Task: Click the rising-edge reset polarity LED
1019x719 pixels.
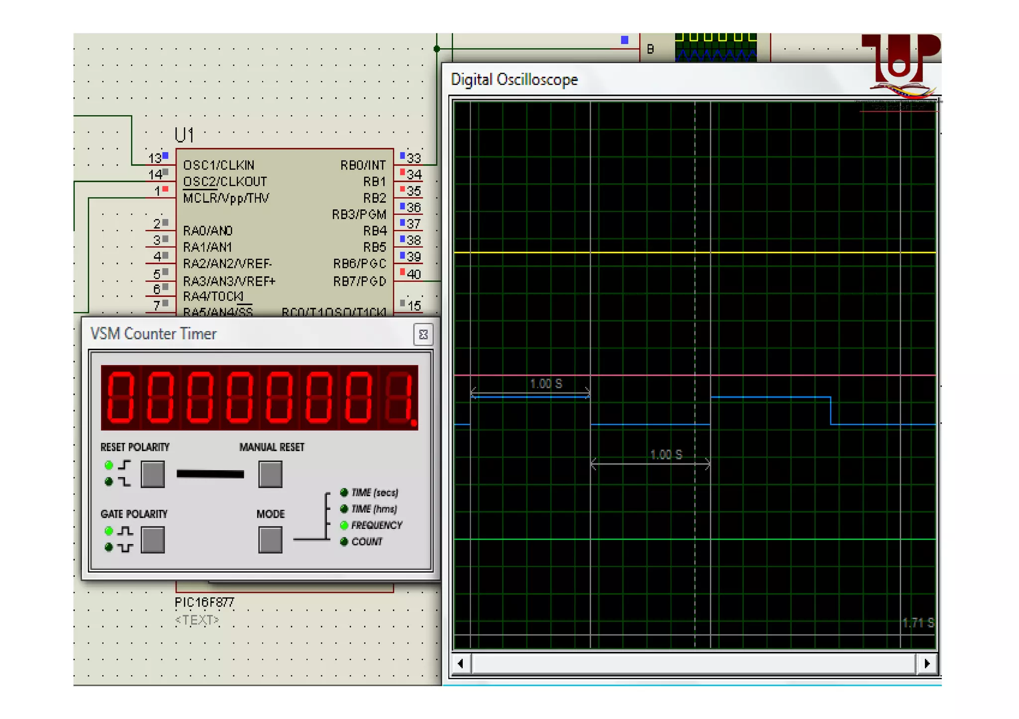Action: tap(108, 466)
